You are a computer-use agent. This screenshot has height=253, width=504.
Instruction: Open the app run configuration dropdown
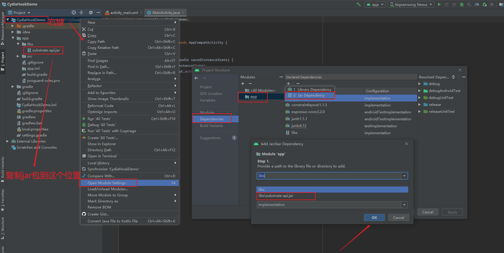coord(375,4)
